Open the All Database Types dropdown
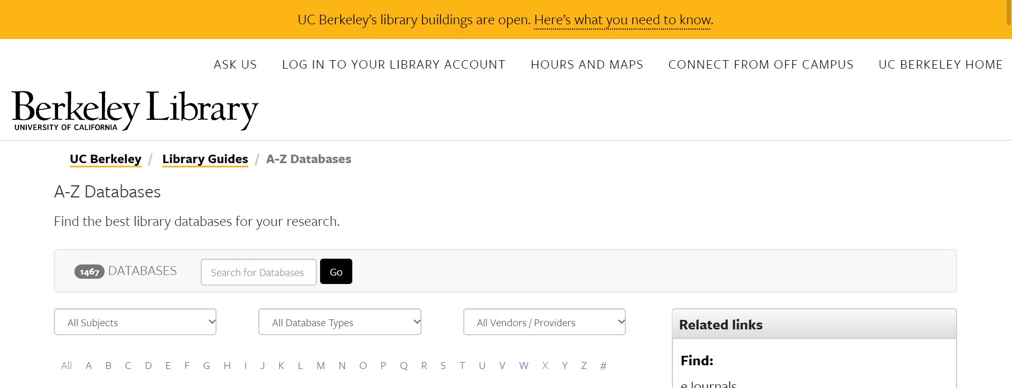This screenshot has height=388, width=1012. [x=340, y=322]
